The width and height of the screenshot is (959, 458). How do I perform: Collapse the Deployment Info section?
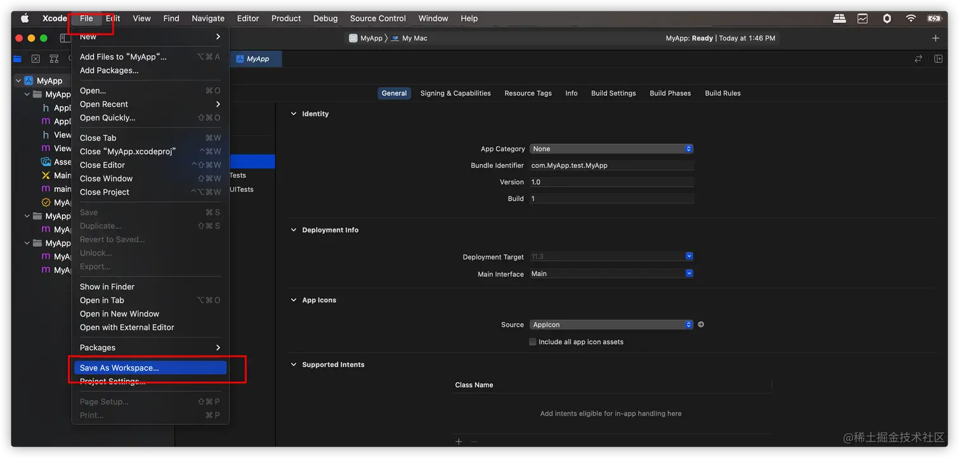(x=294, y=230)
